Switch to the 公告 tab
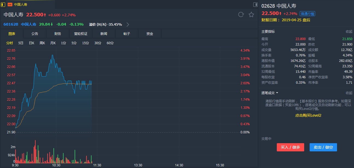 35,34
